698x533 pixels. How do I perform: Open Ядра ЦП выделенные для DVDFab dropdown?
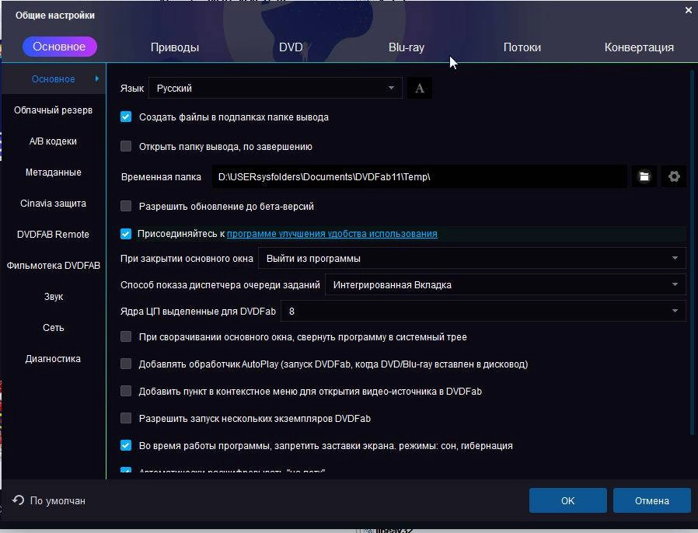(x=483, y=311)
